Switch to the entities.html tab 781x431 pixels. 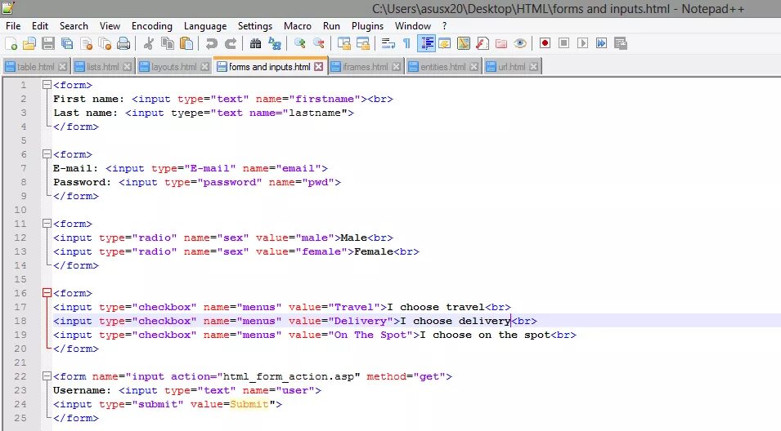pos(442,67)
